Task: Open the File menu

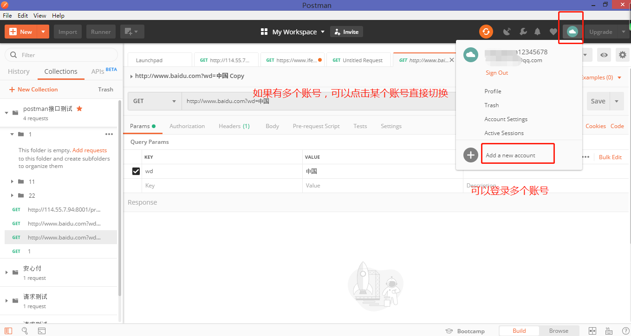Action: [7, 15]
